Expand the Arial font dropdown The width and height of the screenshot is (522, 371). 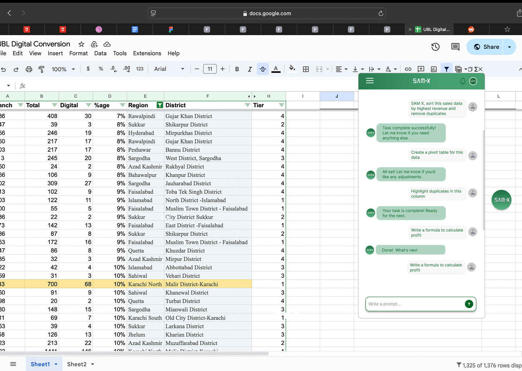tap(169, 69)
